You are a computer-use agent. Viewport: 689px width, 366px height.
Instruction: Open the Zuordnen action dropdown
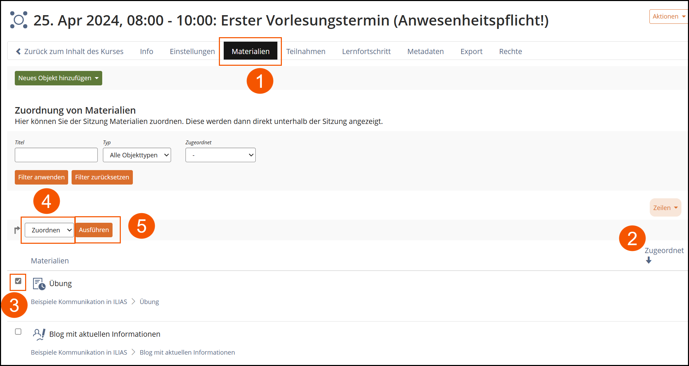pos(49,230)
